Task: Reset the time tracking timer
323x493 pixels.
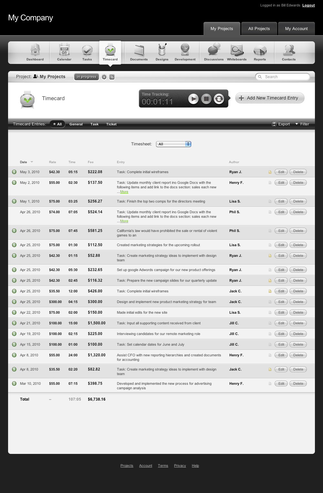Action: click(219, 99)
